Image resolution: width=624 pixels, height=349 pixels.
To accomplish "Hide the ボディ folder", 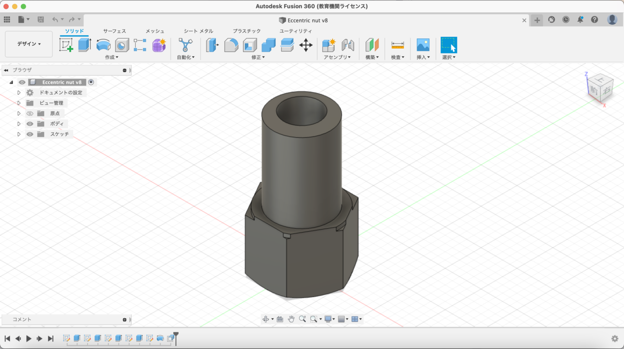I will pyautogui.click(x=30, y=124).
